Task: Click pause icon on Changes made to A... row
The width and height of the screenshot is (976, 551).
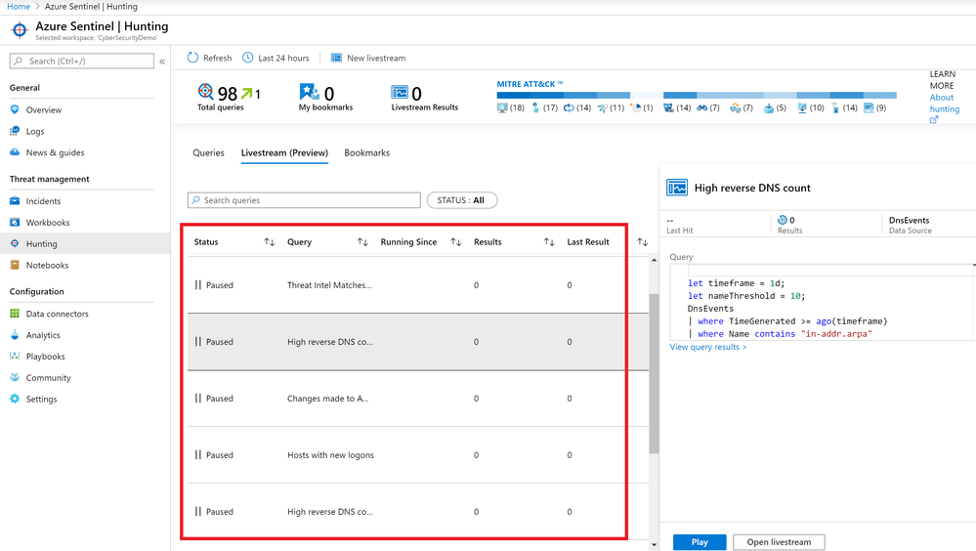Action: 198,398
